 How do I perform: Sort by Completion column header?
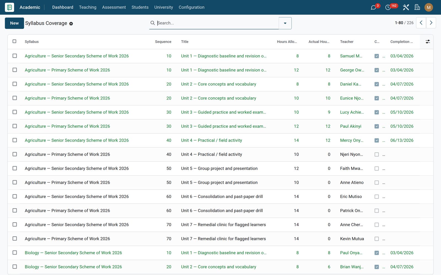coord(402,42)
